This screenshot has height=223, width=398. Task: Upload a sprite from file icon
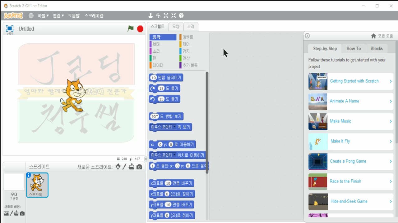[132, 167]
